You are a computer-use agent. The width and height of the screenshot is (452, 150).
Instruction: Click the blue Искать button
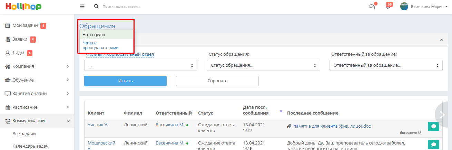(x=125, y=81)
